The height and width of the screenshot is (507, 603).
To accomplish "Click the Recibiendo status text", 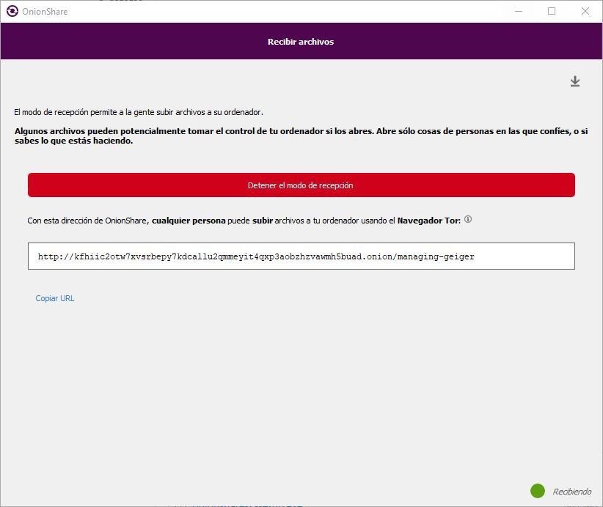I will pos(572,492).
